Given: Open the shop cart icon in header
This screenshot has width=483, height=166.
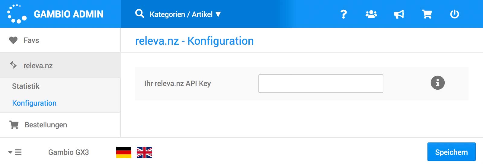Looking at the screenshot, I should click(x=427, y=14).
